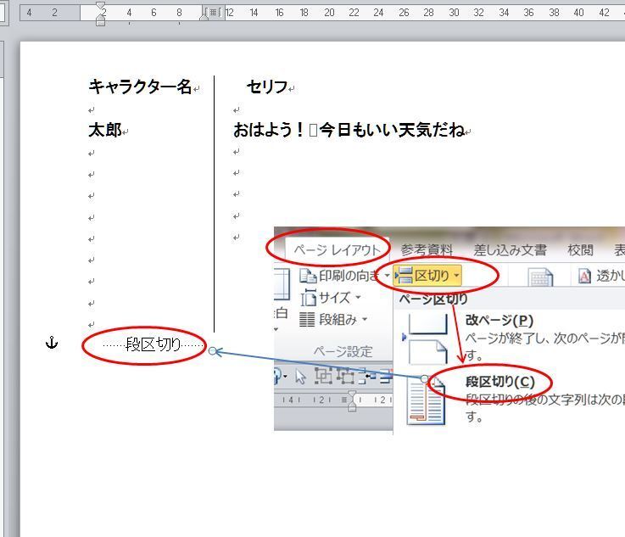The image size is (625, 537).
Task: Click the ページ設定 group label
Action: coord(343,351)
